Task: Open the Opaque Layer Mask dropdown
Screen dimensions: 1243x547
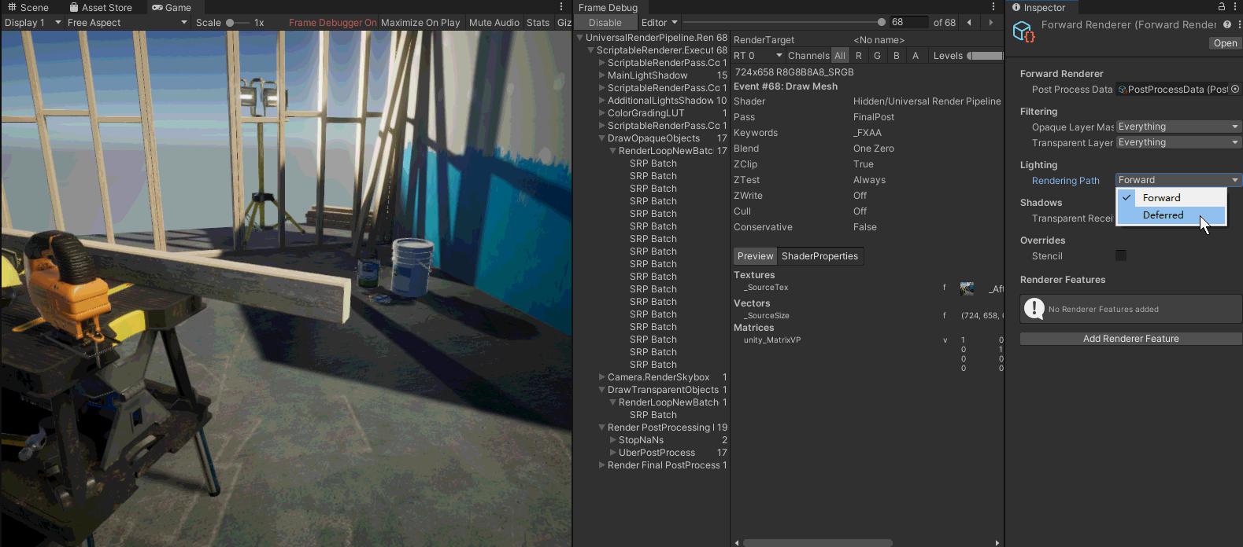Action: (1178, 127)
